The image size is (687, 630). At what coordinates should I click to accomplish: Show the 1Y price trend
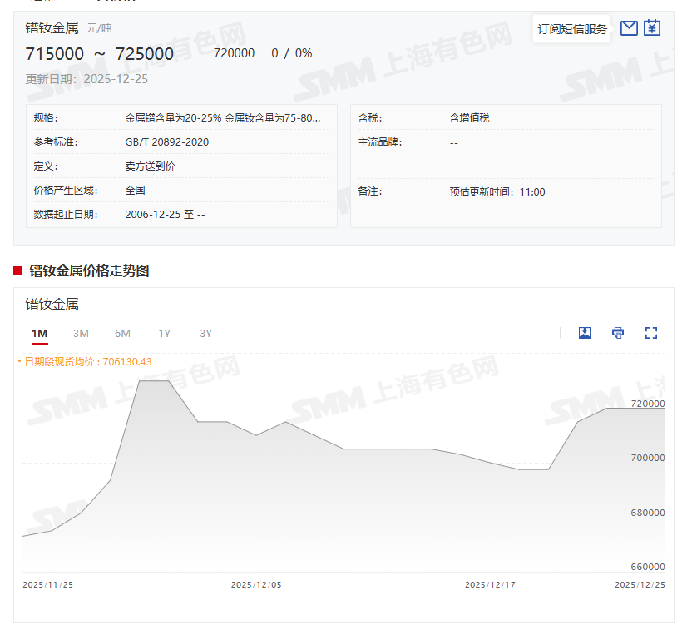point(165,334)
